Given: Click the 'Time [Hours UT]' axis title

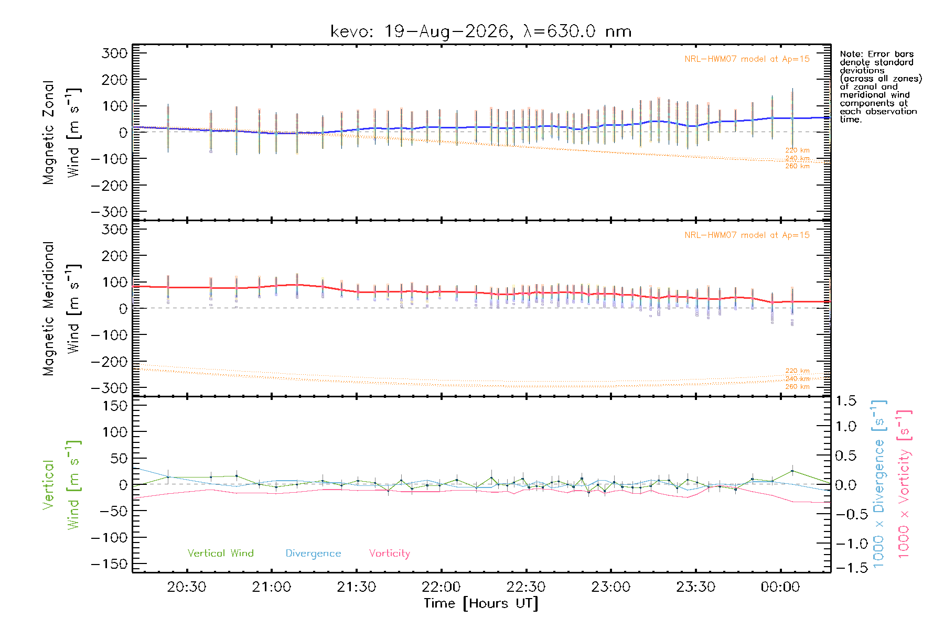Looking at the screenshot, I should (x=481, y=603).
